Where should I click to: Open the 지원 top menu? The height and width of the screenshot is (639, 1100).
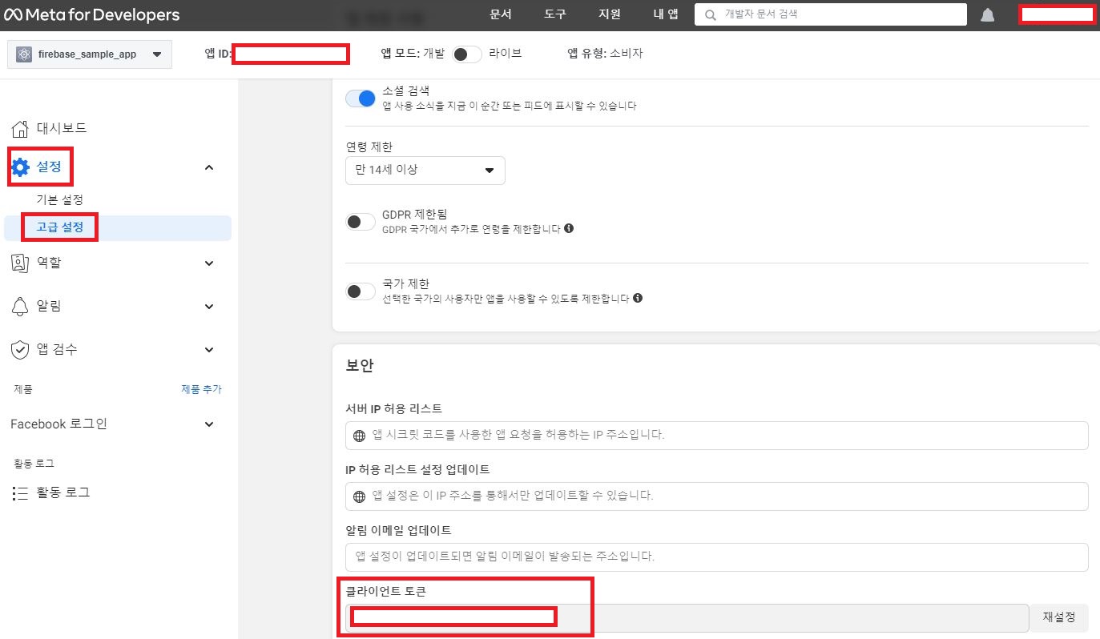(x=609, y=14)
